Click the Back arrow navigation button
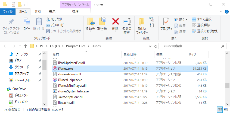 (x=5, y=46)
